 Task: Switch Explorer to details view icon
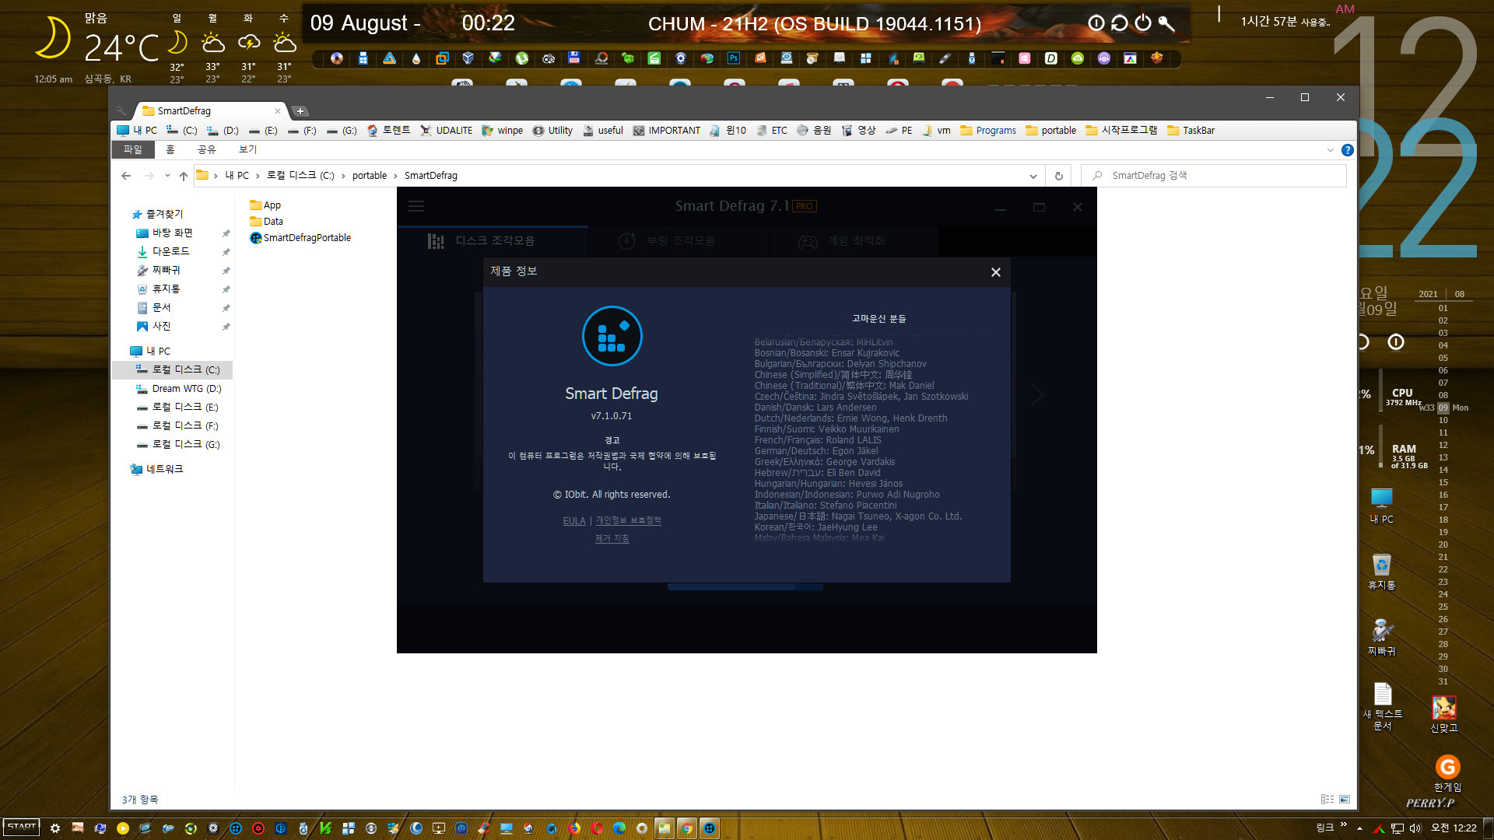1327,800
